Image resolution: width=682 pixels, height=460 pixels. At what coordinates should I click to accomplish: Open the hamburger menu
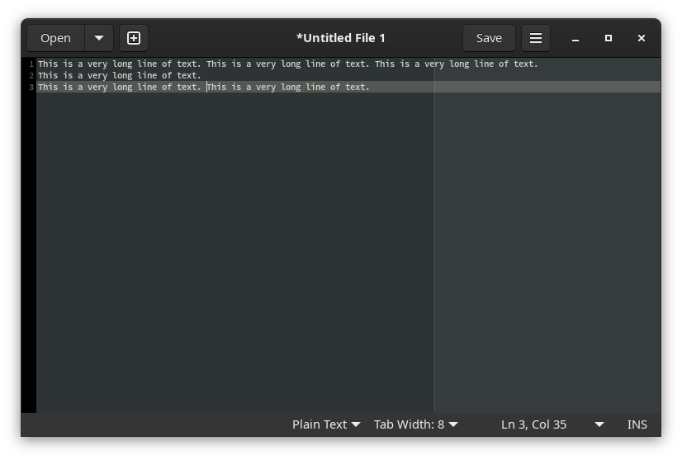coord(535,38)
